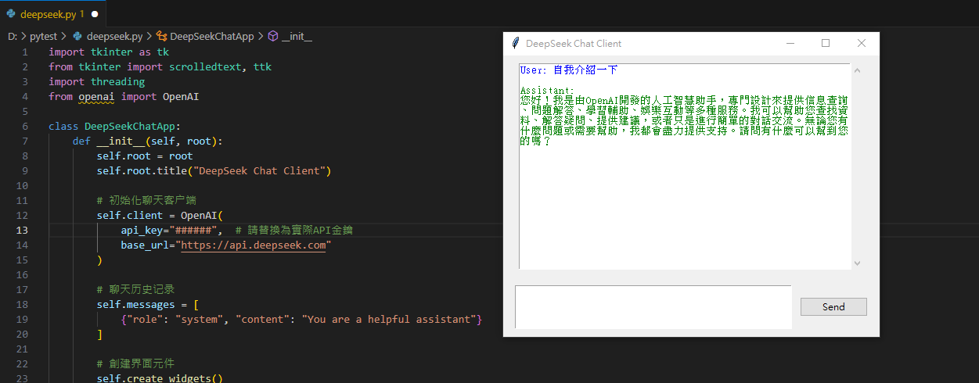Click the underlined 'openai' on line 4
The image size is (979, 383).
point(96,96)
